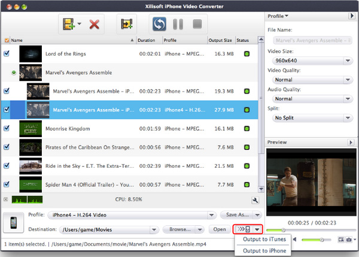Click the File Name input field

coord(312,40)
